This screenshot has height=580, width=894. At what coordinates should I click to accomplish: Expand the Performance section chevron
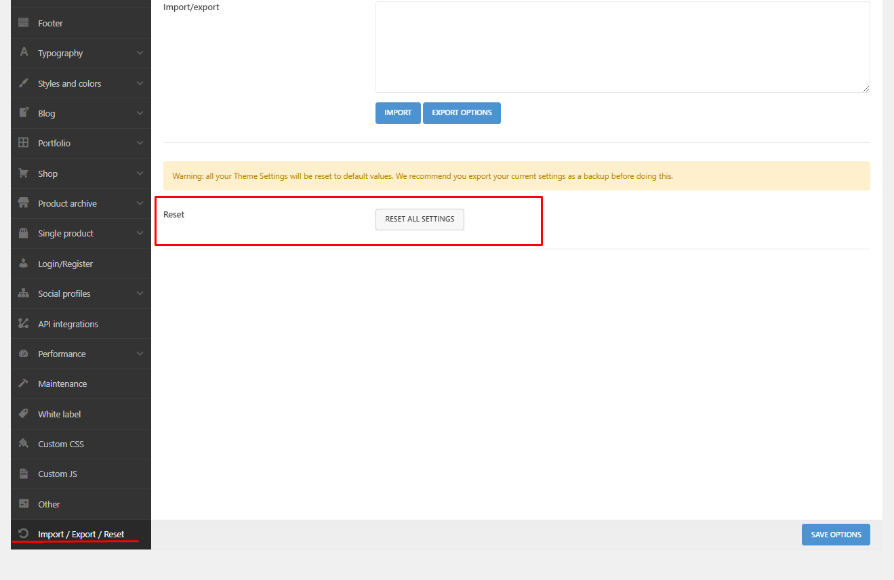[x=140, y=354]
